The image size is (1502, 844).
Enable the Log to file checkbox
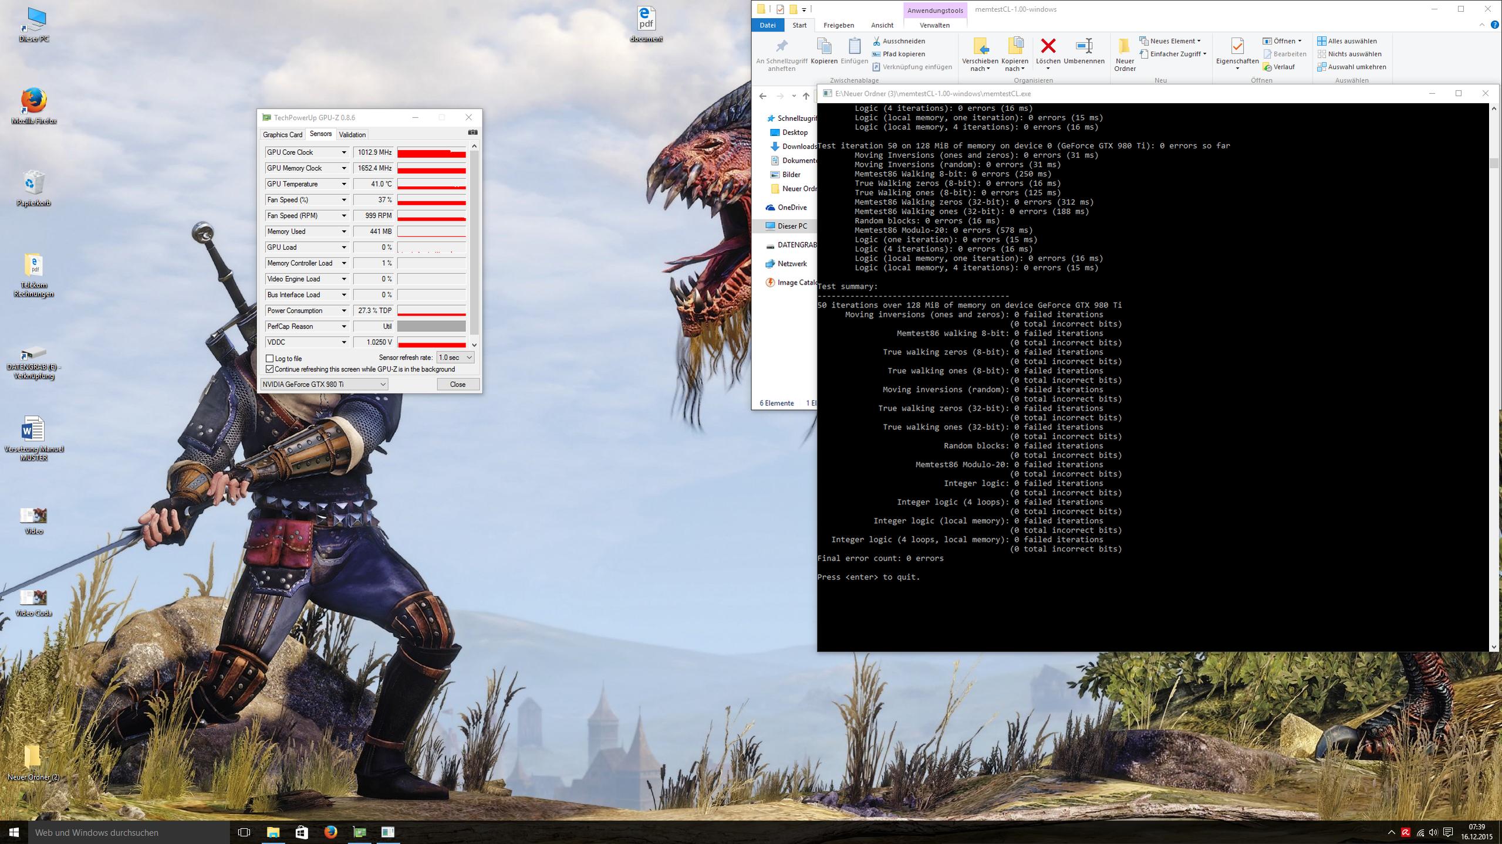(x=270, y=358)
